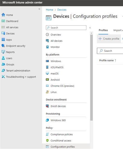Click the Devices submenu search field
The height and width of the screenshot is (149, 123).
[x=66, y=28]
